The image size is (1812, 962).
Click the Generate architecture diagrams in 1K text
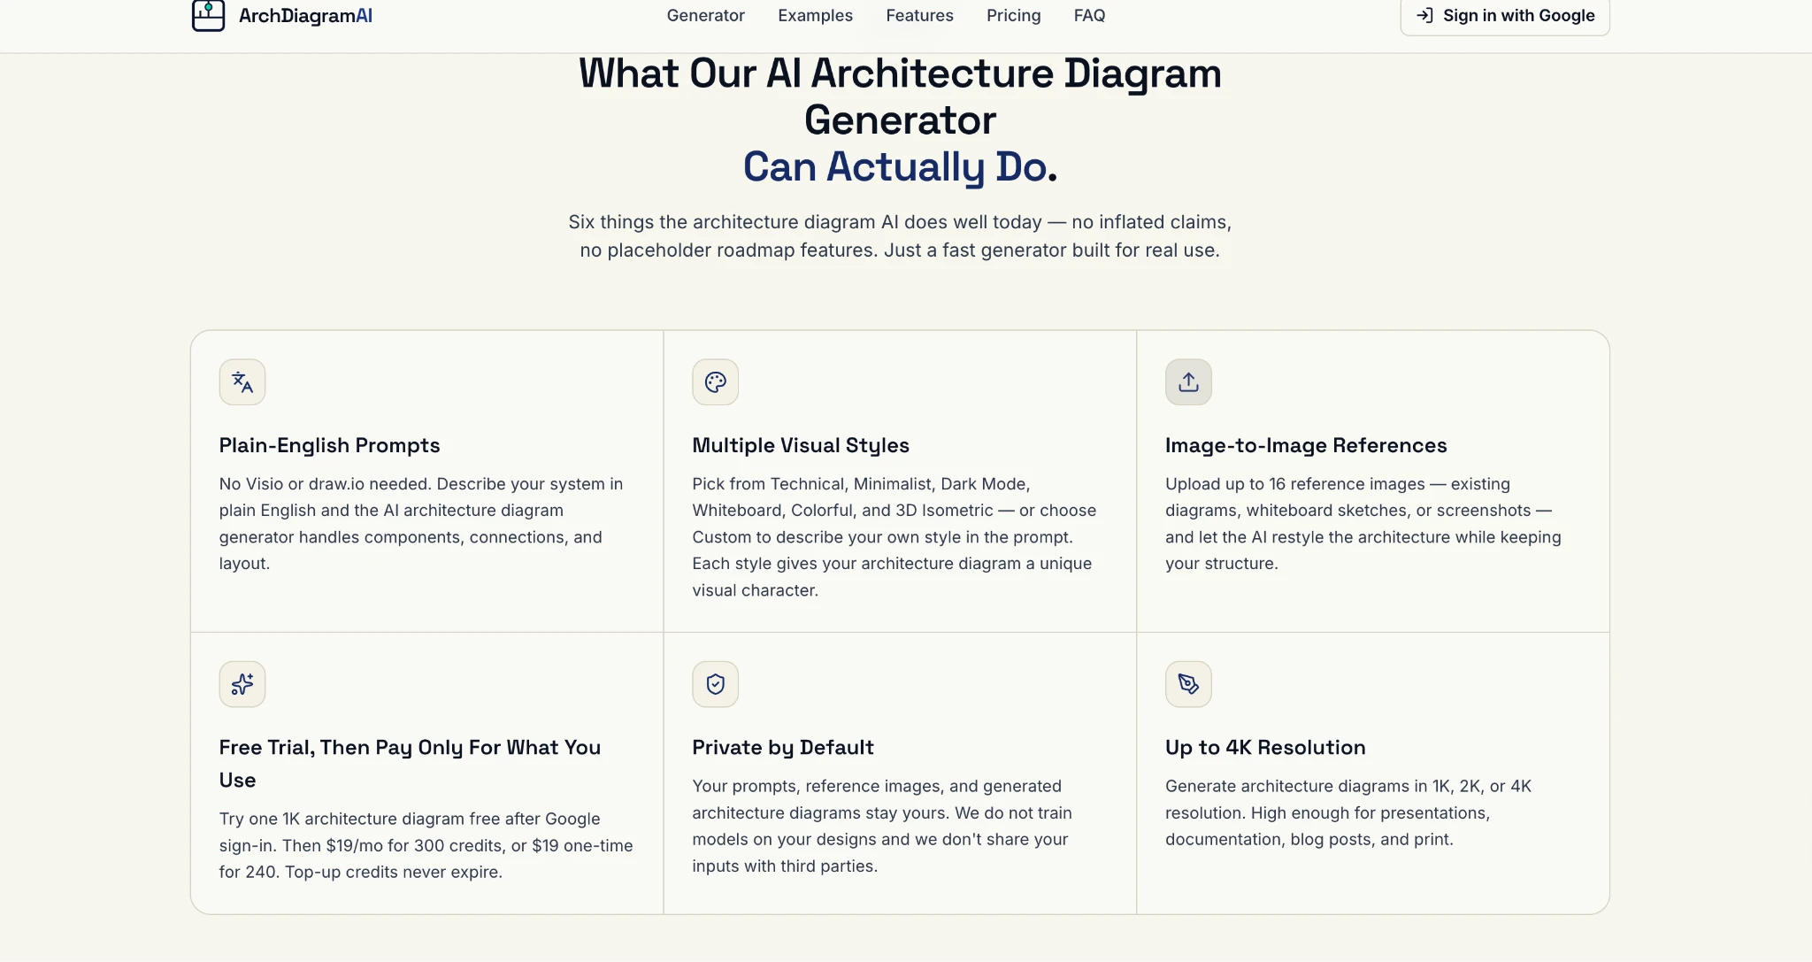tap(1347, 812)
